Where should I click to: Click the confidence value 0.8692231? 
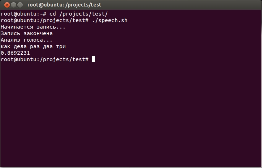[x=15, y=53]
